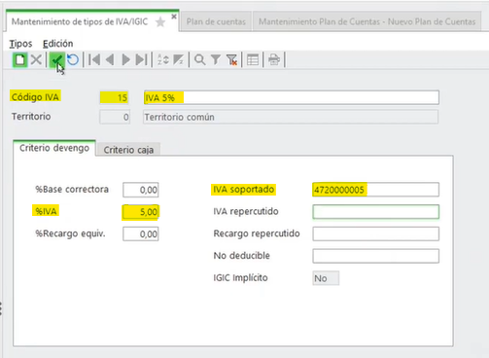Click the IVA repercutido field
The image size is (489, 358).
click(376, 212)
